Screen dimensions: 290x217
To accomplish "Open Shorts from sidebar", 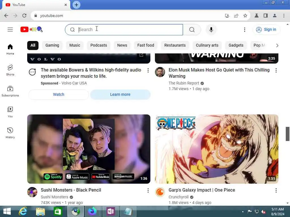I will point(10,70).
